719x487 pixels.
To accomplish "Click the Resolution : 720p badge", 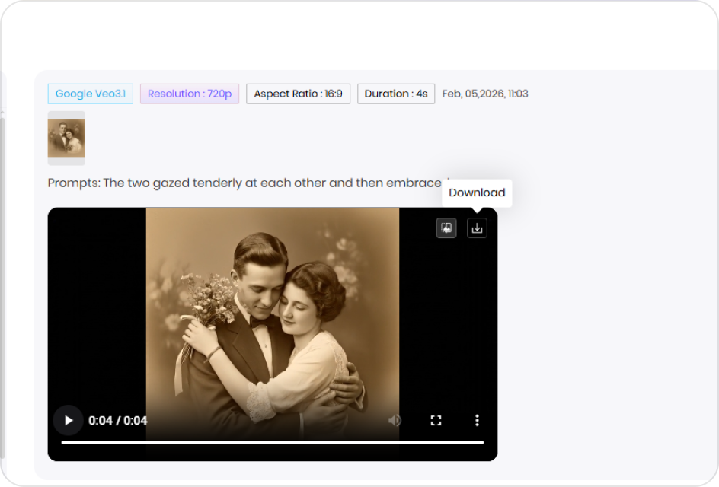I will click(189, 94).
